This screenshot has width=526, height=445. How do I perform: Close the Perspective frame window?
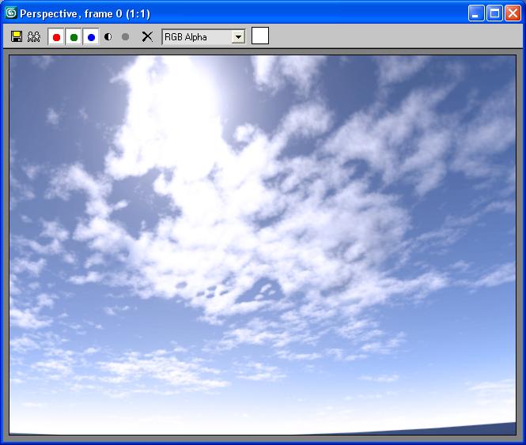point(513,13)
